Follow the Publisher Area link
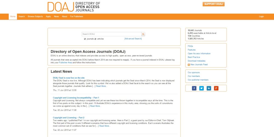The width and height of the screenshot is (274, 137). (x=65, y=62)
